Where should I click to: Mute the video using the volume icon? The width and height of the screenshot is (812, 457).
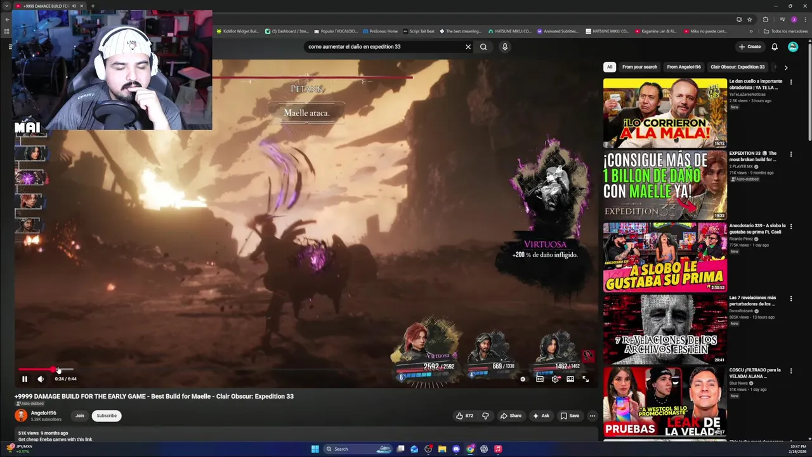point(41,379)
